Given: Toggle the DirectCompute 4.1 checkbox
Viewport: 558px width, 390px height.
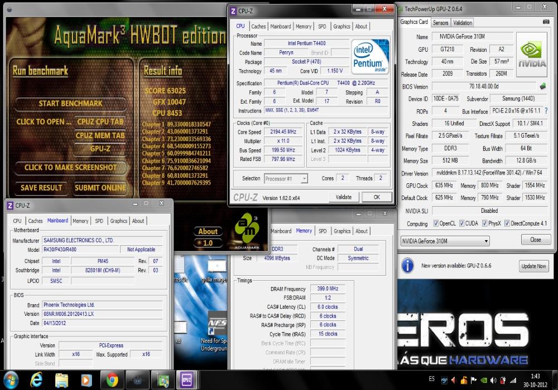Looking at the screenshot, I should point(507,223).
